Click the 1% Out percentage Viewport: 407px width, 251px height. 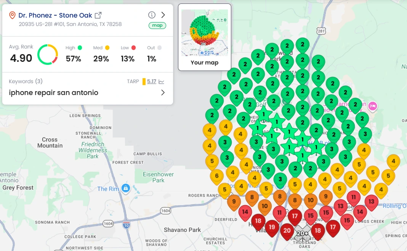tap(152, 59)
